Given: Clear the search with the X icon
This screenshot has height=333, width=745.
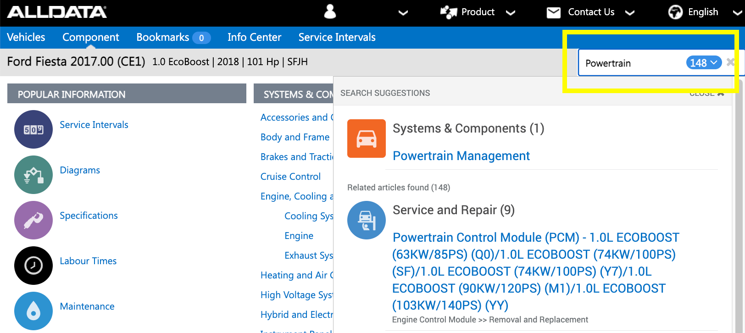Looking at the screenshot, I should pos(730,62).
